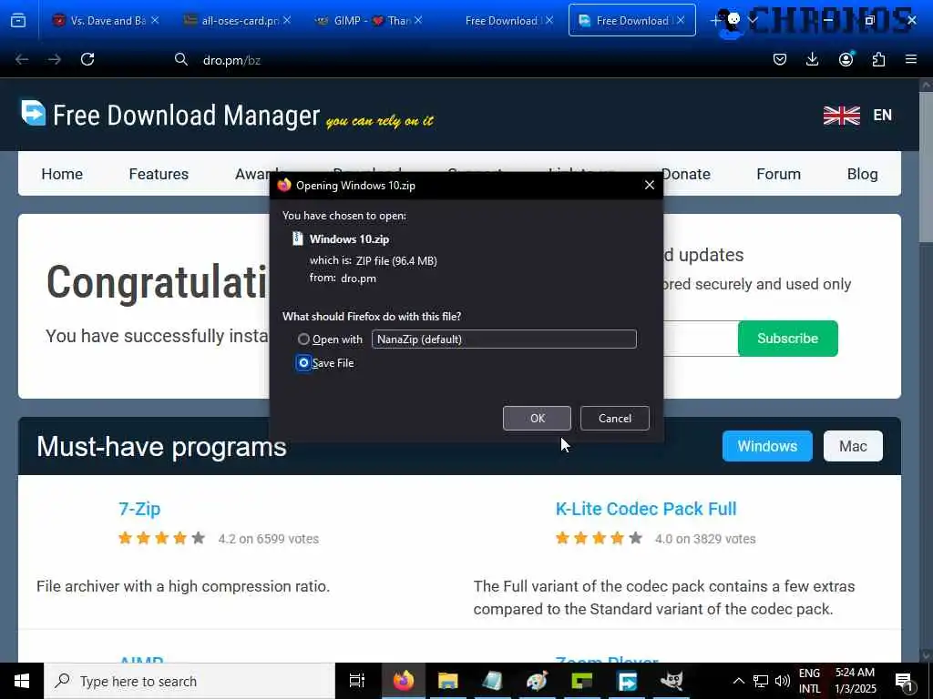Show Windows must-have programs
The width and height of the screenshot is (933, 699).
pos(767,446)
